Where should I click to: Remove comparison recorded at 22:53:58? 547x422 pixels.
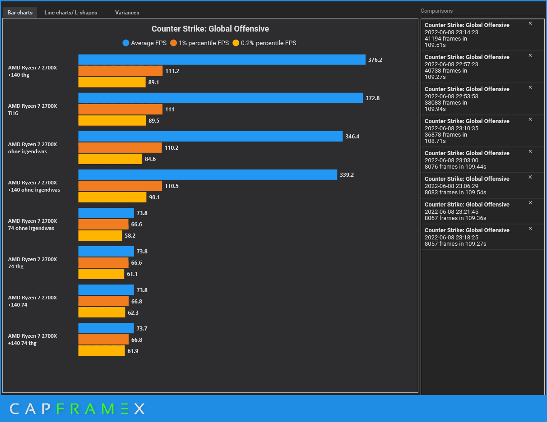[x=530, y=87]
